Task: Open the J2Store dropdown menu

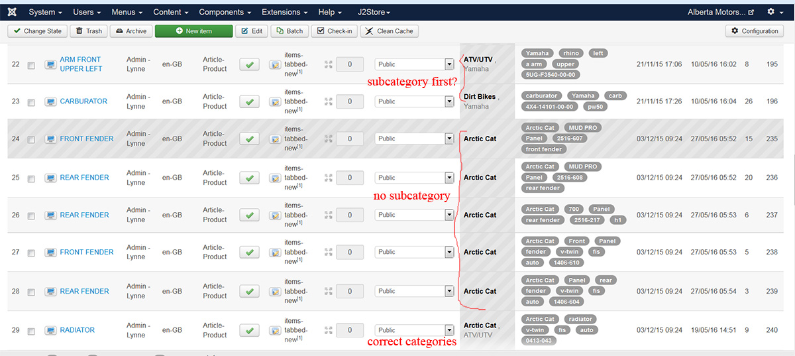Action: pyautogui.click(x=374, y=12)
